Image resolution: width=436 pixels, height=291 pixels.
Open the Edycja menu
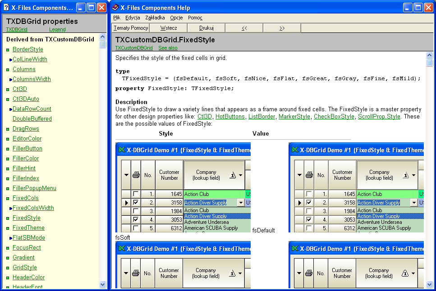(133, 18)
